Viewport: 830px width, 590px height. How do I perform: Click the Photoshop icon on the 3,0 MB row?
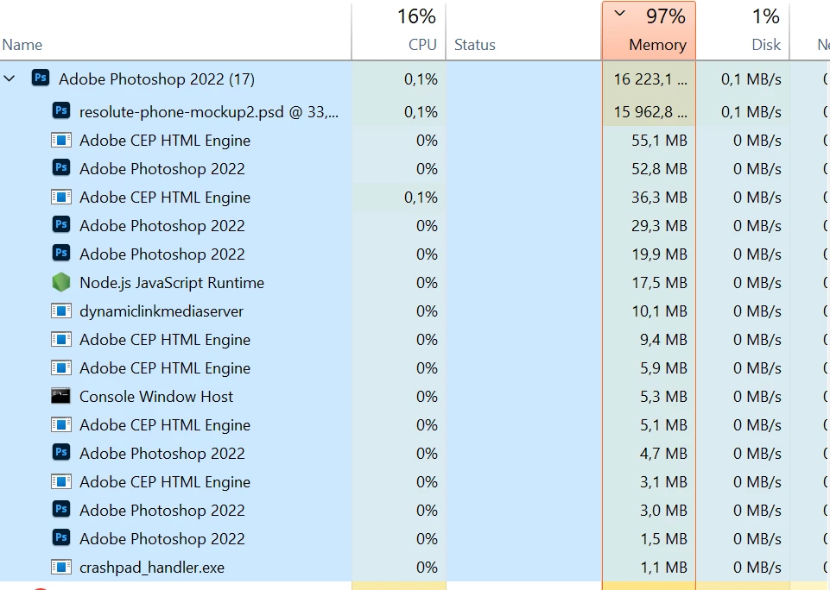click(60, 510)
